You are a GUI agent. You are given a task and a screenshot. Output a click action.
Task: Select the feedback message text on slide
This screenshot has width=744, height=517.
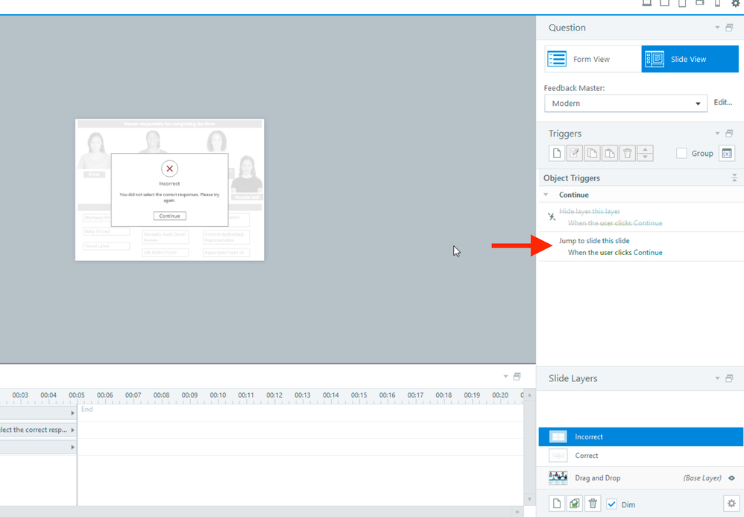click(x=169, y=198)
